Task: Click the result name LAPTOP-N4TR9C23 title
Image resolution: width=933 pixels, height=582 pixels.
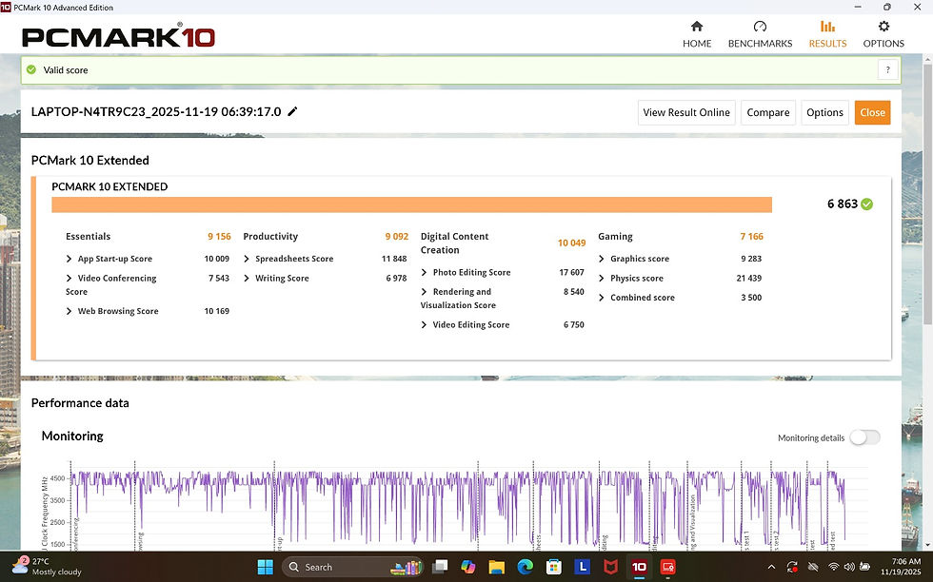Action: pyautogui.click(x=156, y=112)
